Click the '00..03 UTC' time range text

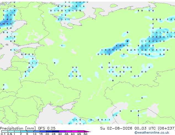pos(145,128)
